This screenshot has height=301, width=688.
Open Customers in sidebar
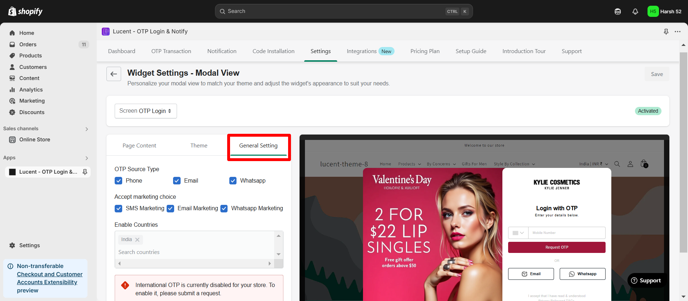point(33,67)
